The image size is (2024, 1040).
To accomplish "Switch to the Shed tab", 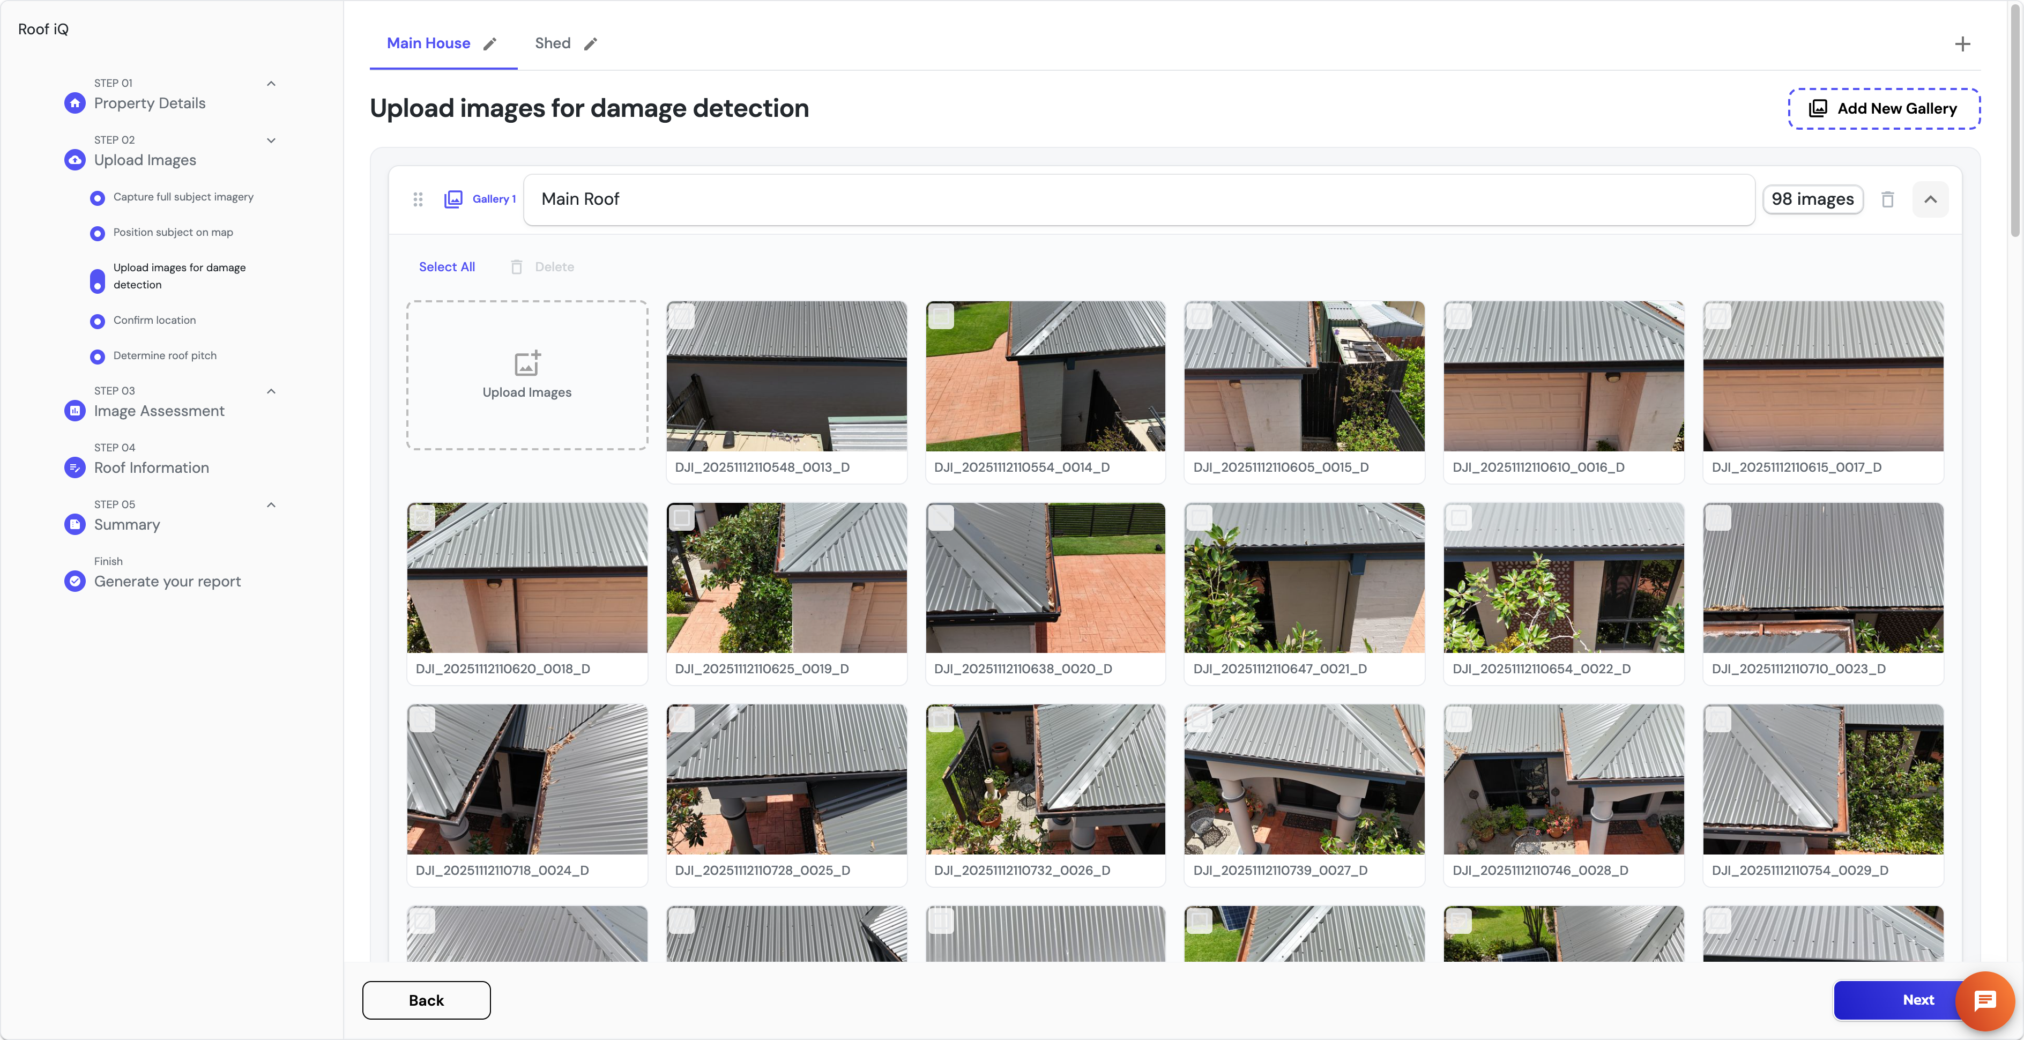I will tap(552, 43).
